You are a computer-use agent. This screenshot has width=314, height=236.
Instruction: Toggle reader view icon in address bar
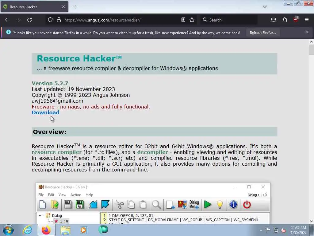183,20
